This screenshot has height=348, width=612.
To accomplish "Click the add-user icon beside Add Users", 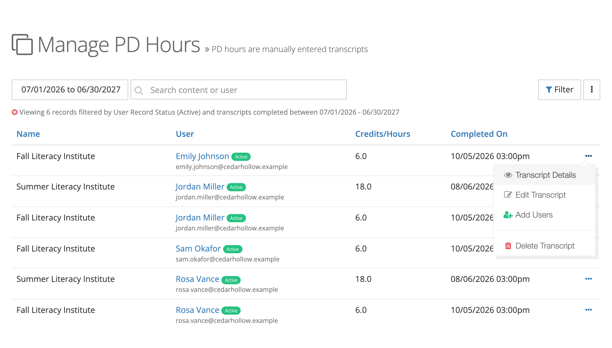I will pos(508,215).
